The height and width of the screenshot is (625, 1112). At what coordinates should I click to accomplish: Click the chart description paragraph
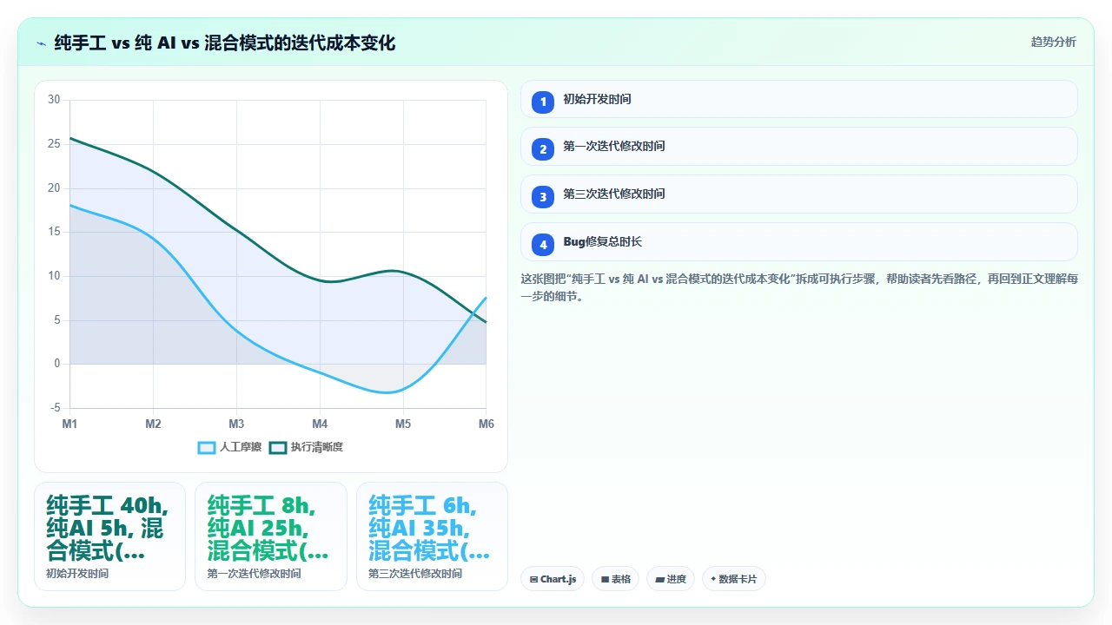point(798,287)
